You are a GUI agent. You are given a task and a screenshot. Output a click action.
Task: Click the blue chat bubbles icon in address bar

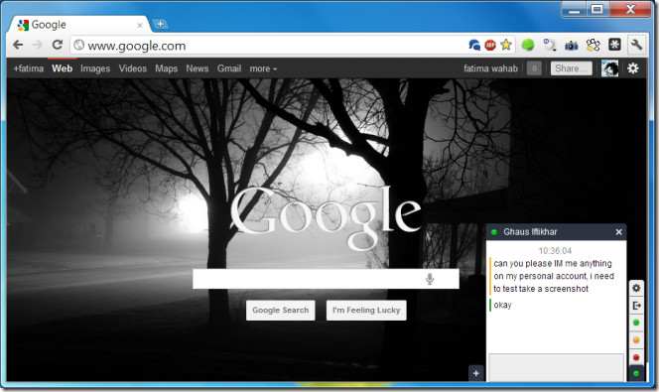(x=474, y=45)
